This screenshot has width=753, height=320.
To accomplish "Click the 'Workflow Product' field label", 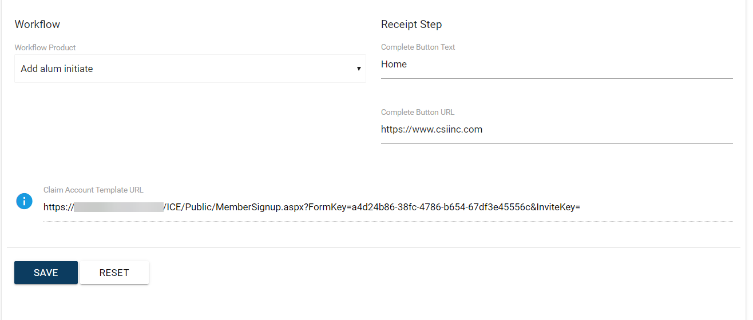I will [x=45, y=47].
